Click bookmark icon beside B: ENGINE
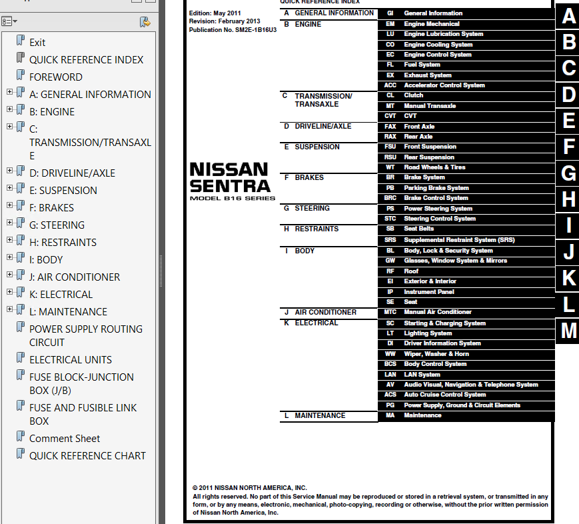Viewport: 579px width, 524px height. [21, 110]
